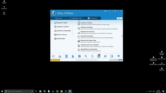
Task: Click disk cleaner icon in bottom toolbar
Action: 66,56
